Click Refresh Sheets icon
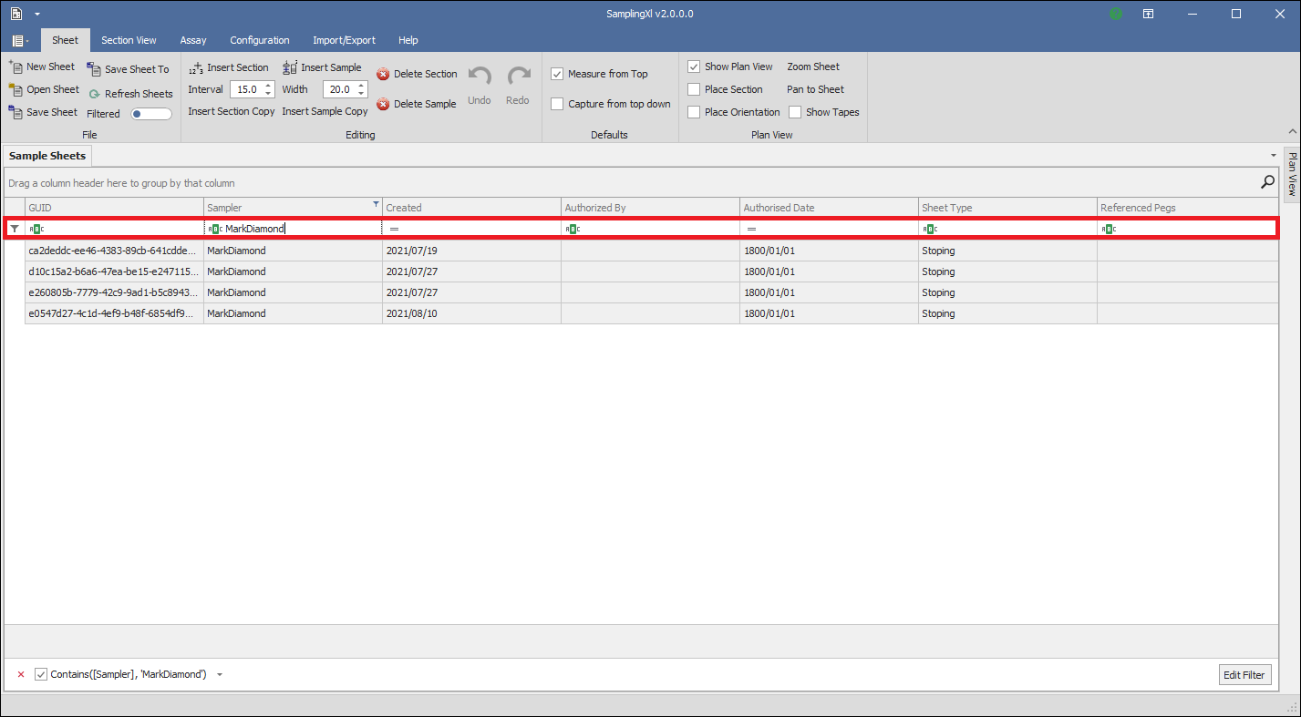 [x=95, y=94]
